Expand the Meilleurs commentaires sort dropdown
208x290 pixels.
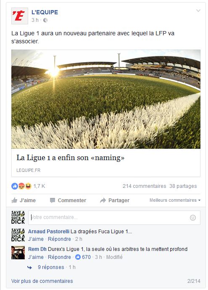(x=175, y=200)
